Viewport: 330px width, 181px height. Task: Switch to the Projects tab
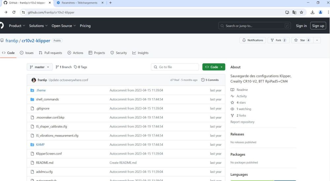coord(97,53)
